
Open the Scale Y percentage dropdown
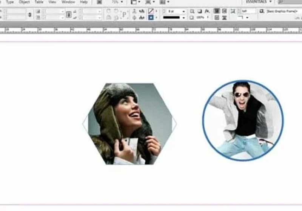[x=100, y=18]
